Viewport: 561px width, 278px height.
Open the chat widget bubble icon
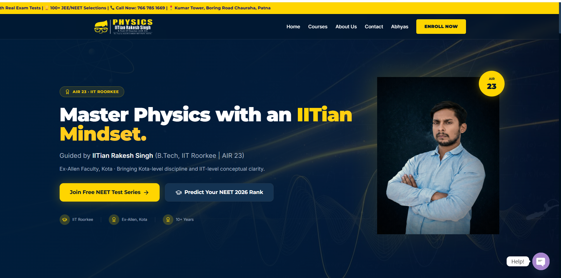(541, 261)
